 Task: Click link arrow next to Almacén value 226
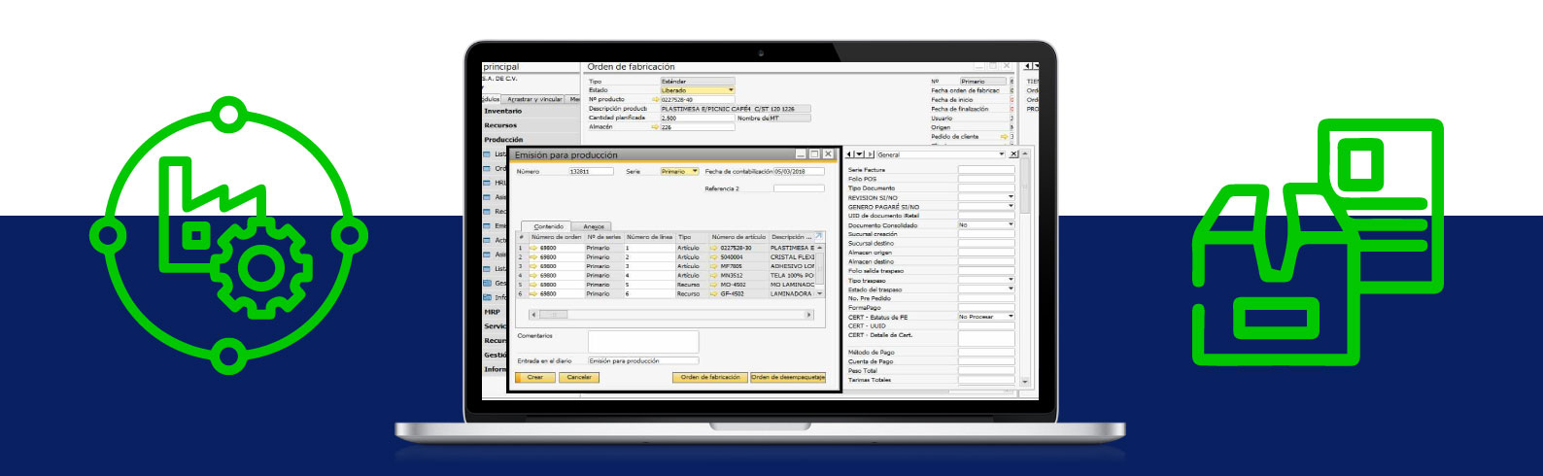click(x=656, y=127)
